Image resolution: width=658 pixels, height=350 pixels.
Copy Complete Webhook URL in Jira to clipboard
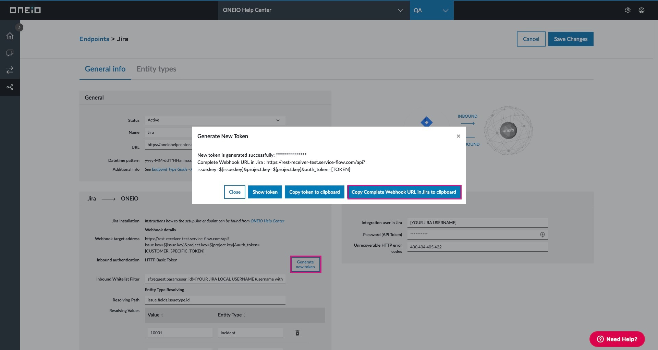coord(404,192)
